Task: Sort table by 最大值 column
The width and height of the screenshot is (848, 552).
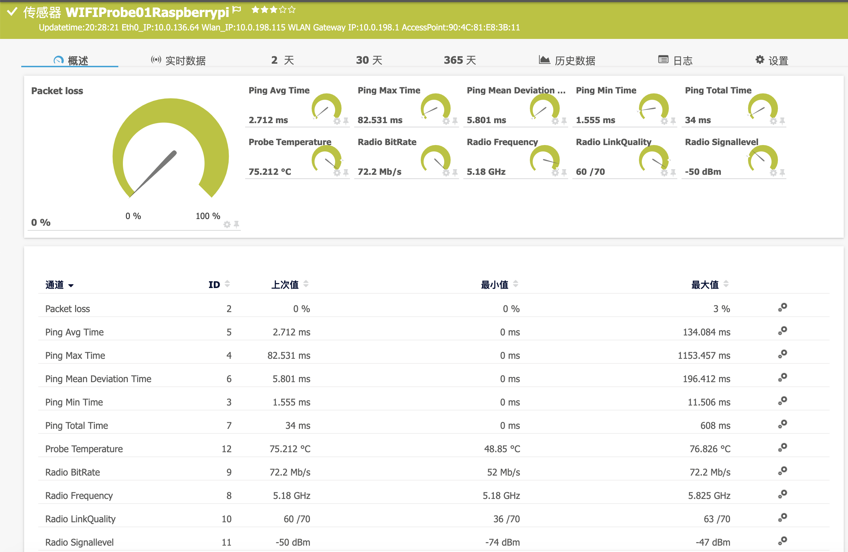Action: pos(710,284)
